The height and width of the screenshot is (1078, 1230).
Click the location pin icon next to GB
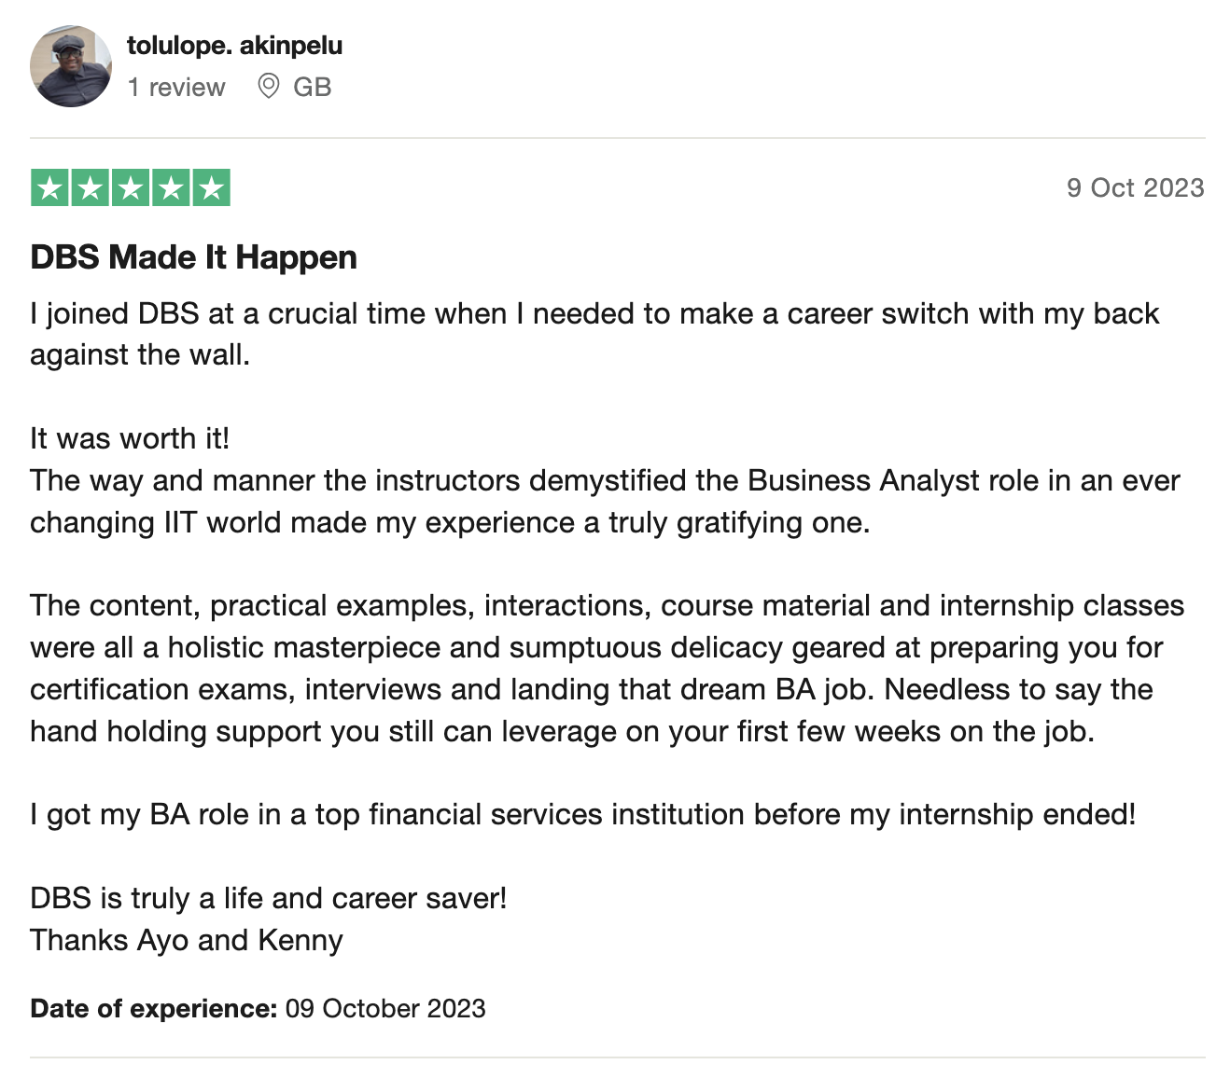coord(269,86)
